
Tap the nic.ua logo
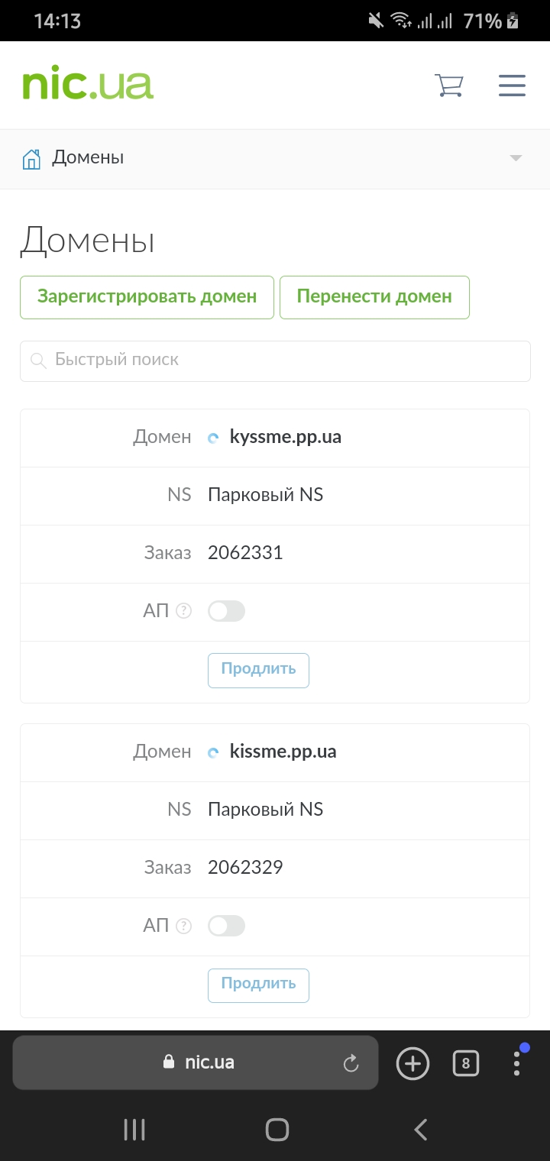click(88, 85)
